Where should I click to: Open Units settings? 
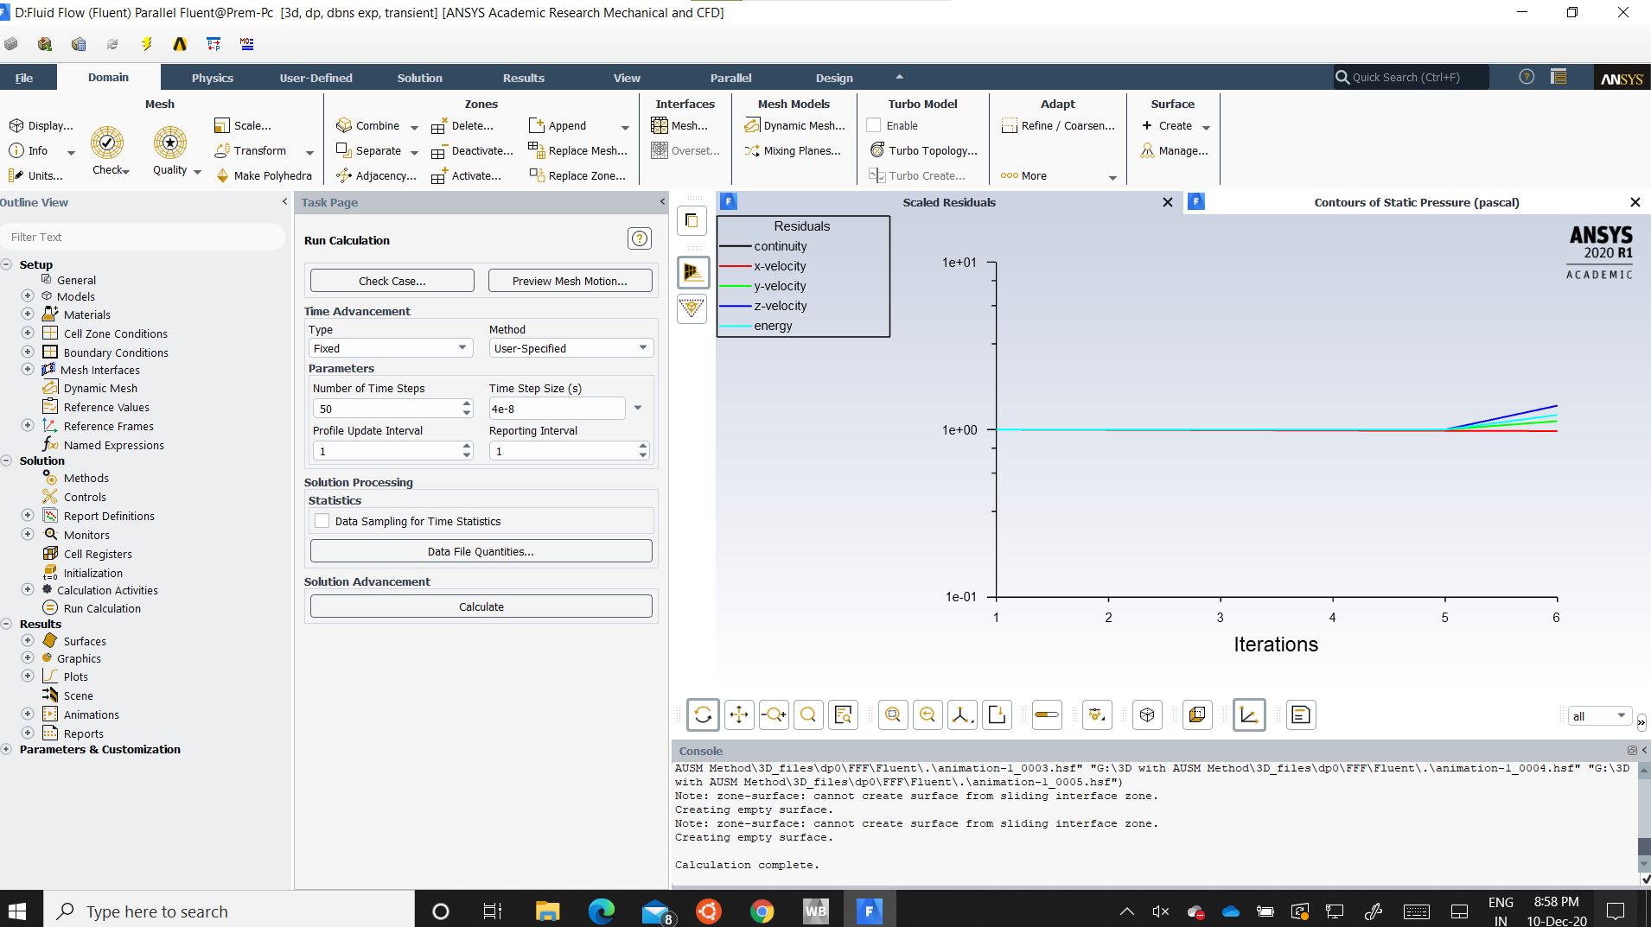tap(36, 175)
